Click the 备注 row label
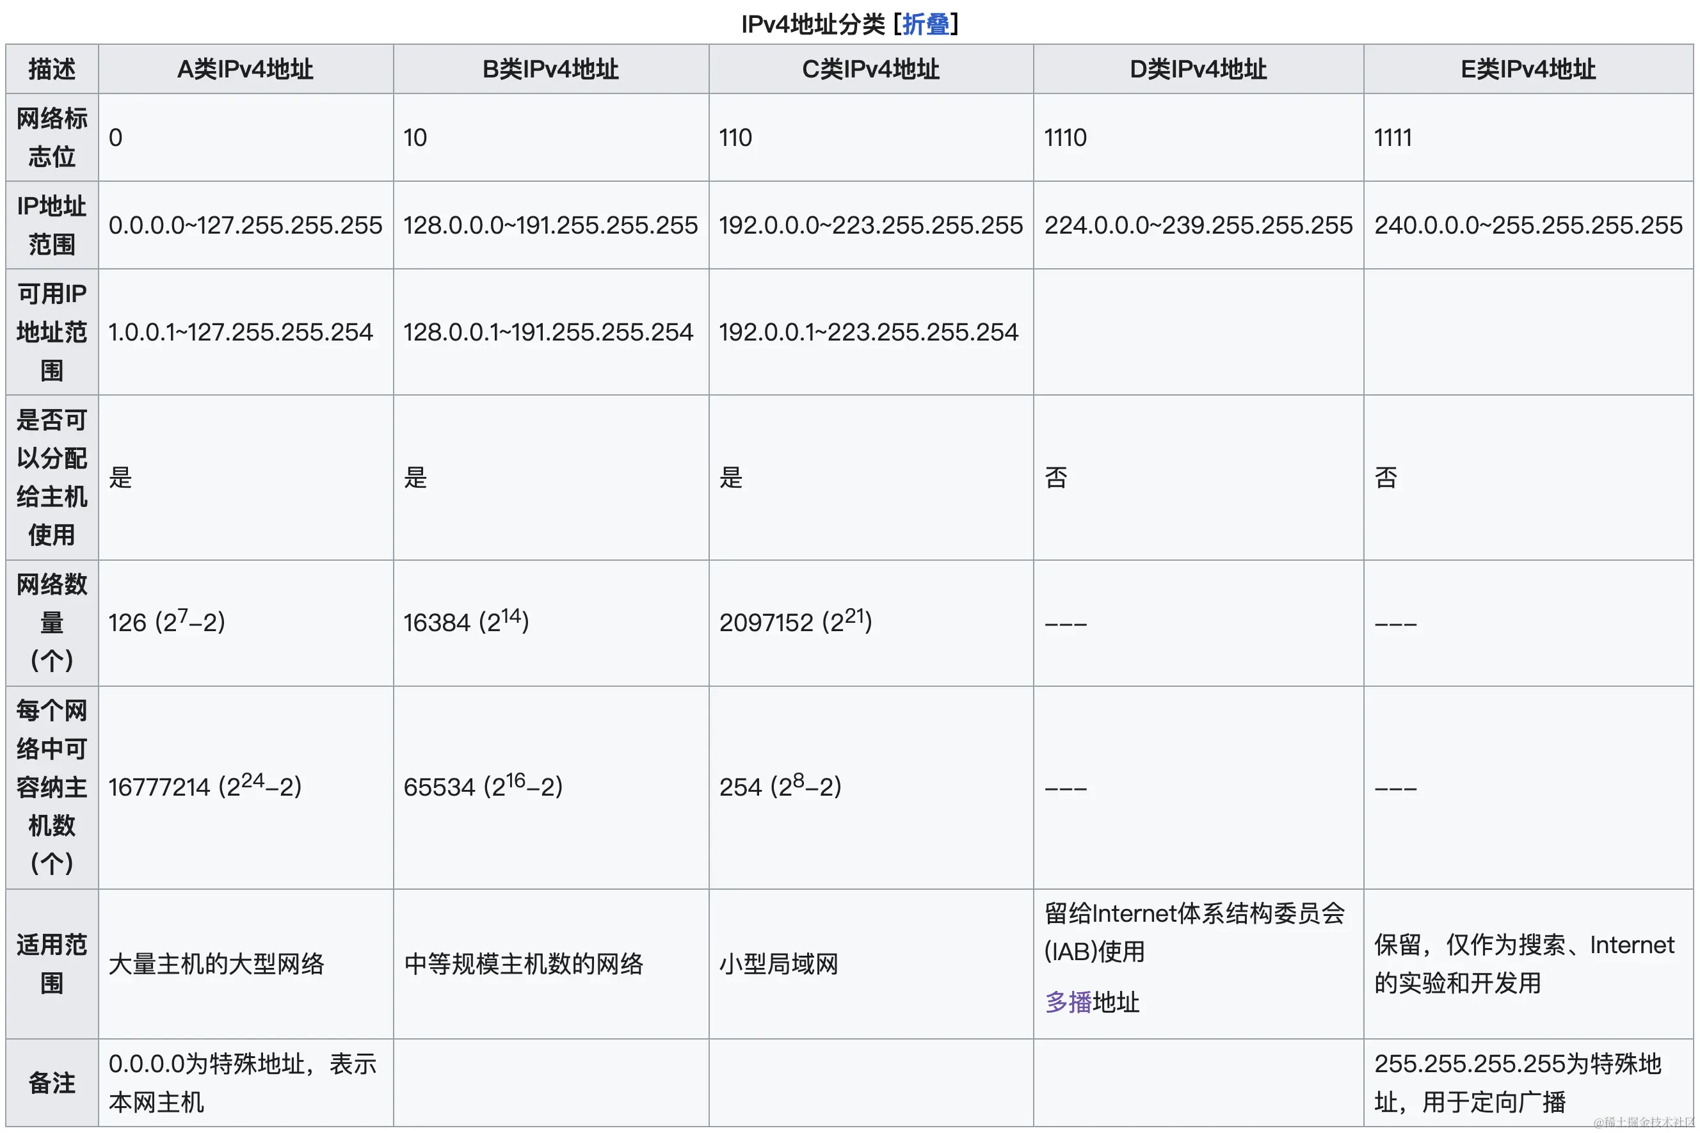1700x1133 pixels. coord(51,1082)
